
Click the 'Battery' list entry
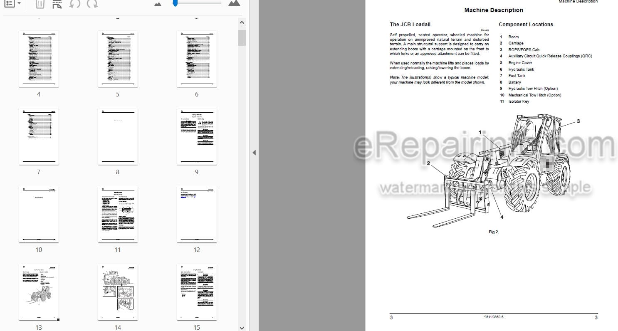[514, 82]
